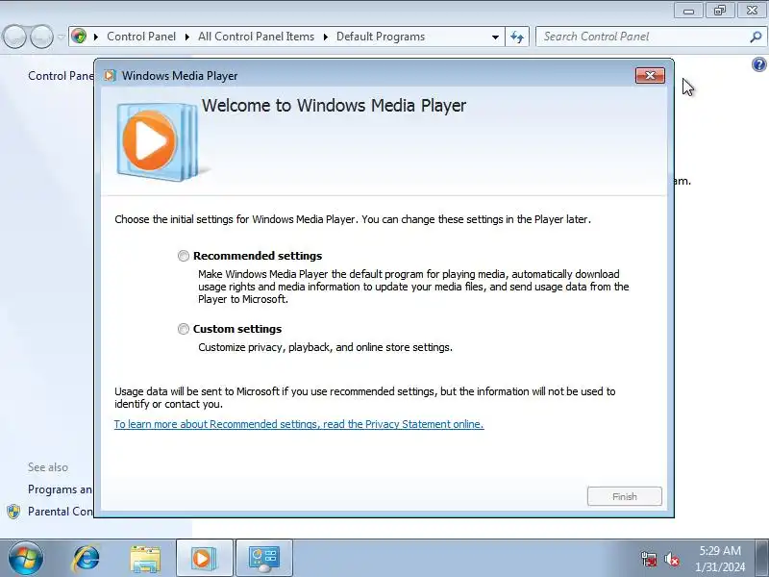The height and width of the screenshot is (577, 769).
Task: Choose the Custom settings radio button
Action: [184, 329]
